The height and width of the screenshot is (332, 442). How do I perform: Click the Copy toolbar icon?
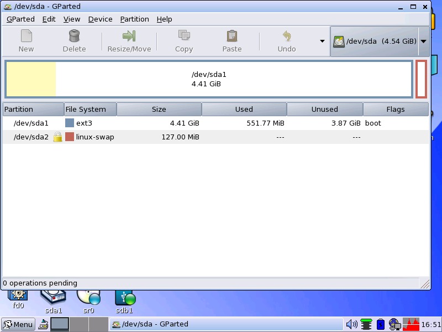point(184,35)
